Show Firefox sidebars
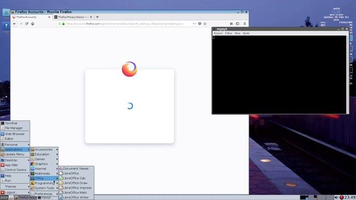This screenshot has width=356, height=200. [x=238, y=23]
